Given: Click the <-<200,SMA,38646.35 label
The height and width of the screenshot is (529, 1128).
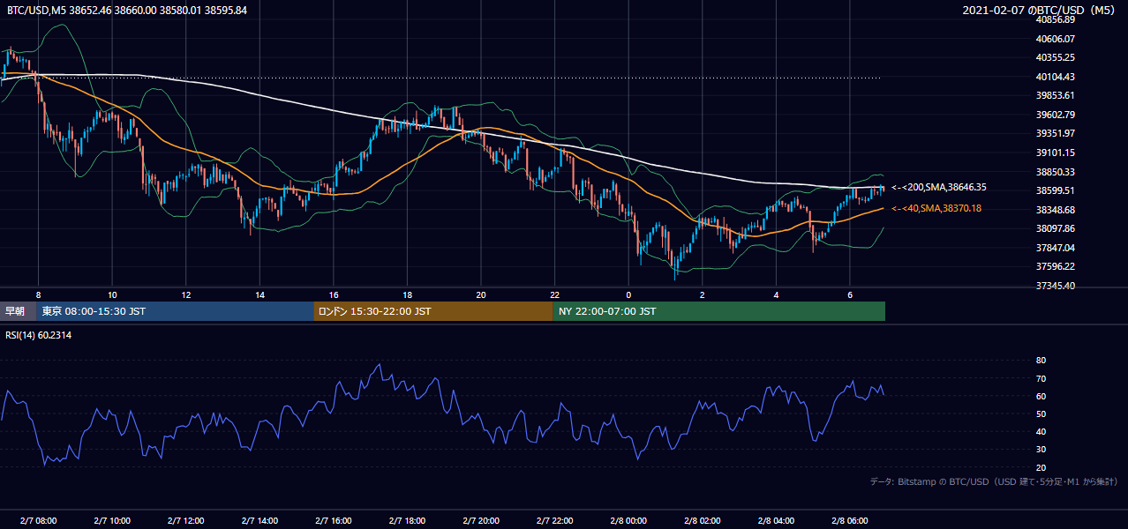Looking at the screenshot, I should pyautogui.click(x=938, y=187).
